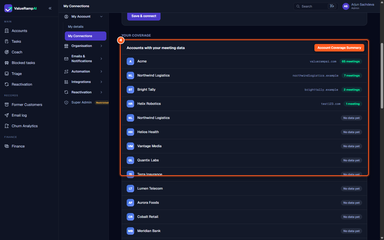Click the Arjun Sachdeva user name
Image resolution: width=384 pixels, height=240 pixels.
pos(363,5)
